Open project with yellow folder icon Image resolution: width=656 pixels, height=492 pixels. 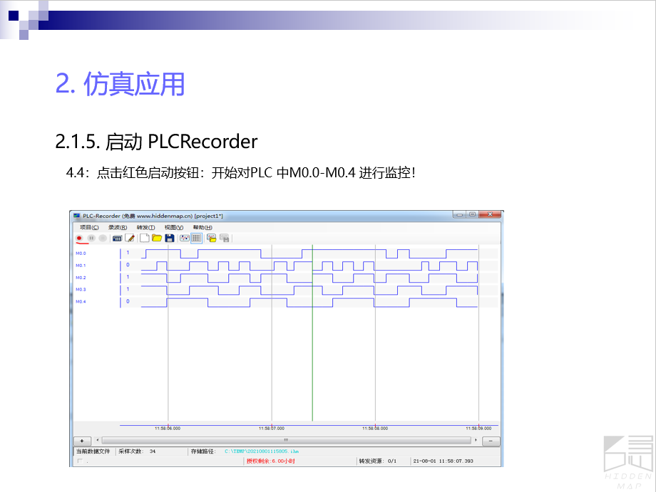(157, 238)
